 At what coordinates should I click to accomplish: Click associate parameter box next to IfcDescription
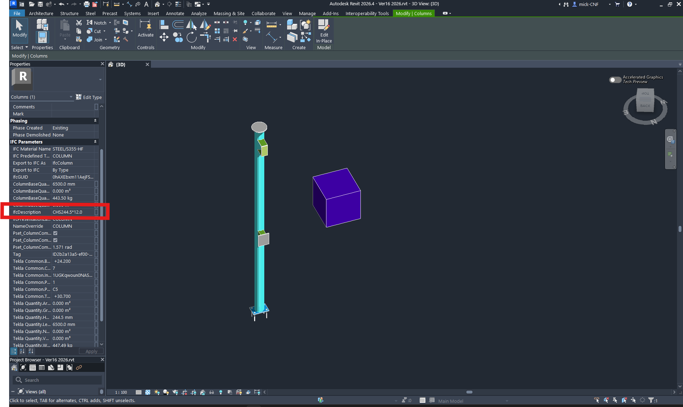point(96,212)
